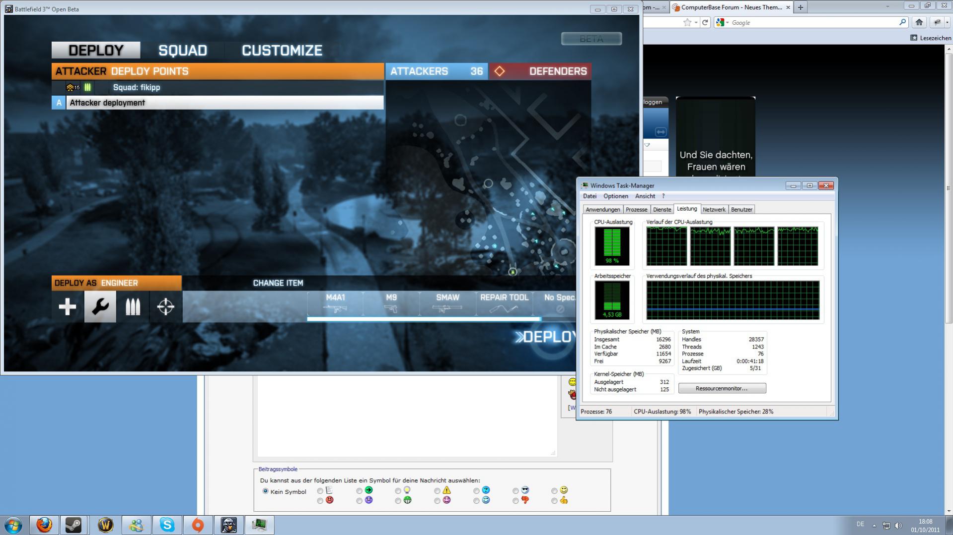Click the CHANGE ITEM label
953x535 pixels.
click(x=278, y=283)
